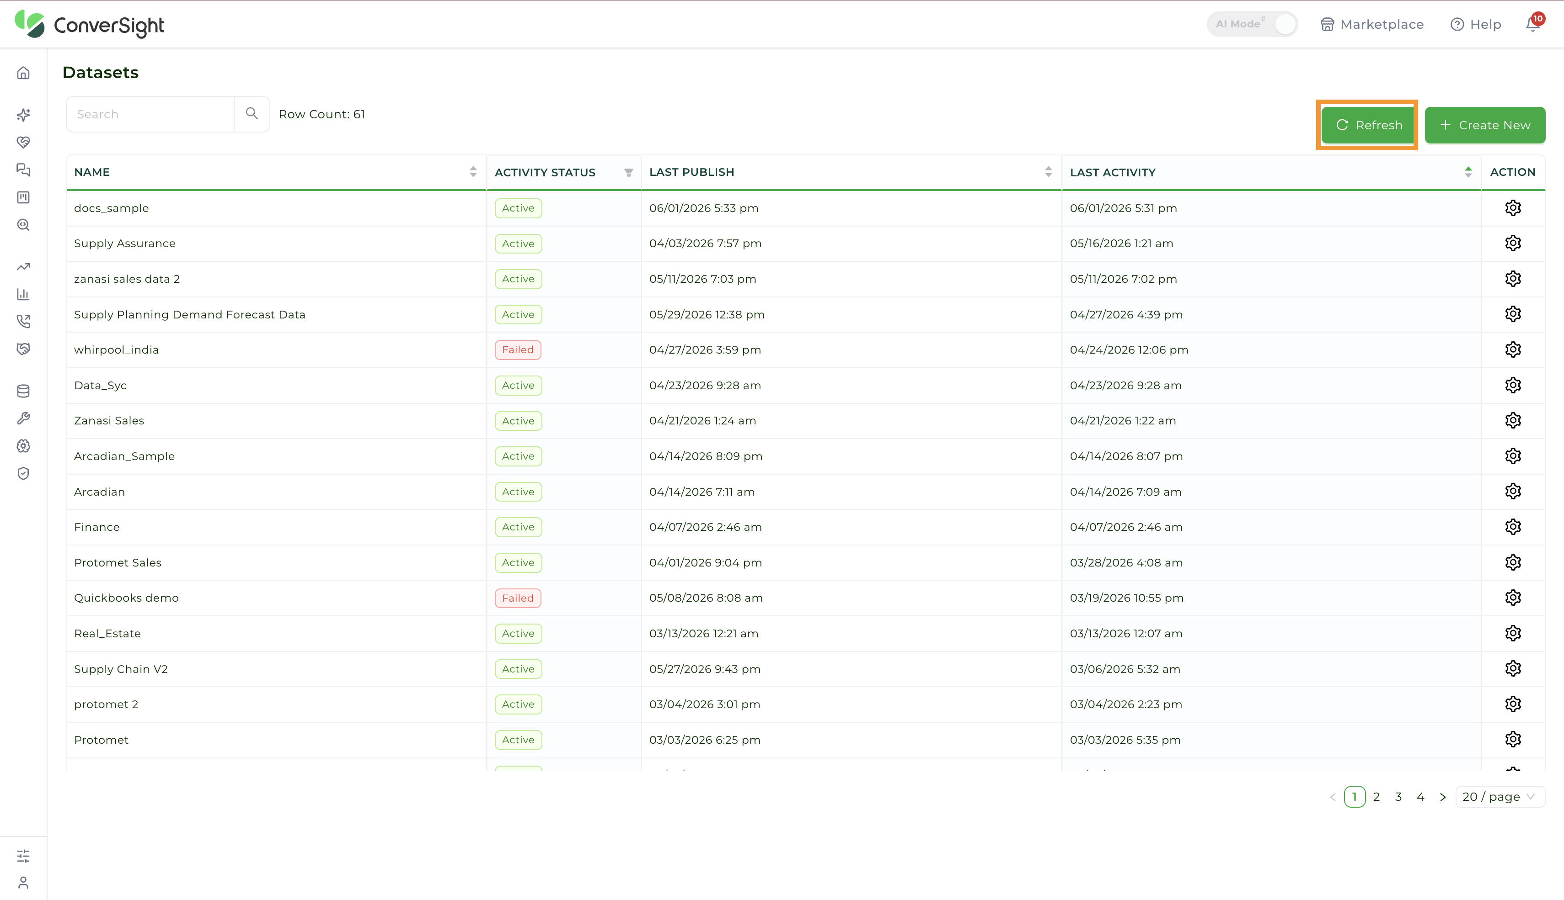Select the Zanasi Sales dataset name
This screenshot has width=1564, height=900.
click(109, 420)
